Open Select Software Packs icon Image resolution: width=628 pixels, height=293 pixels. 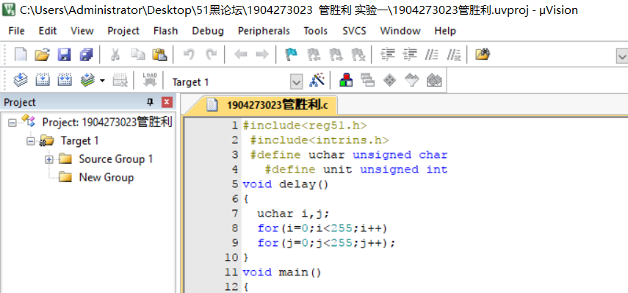[412, 80]
